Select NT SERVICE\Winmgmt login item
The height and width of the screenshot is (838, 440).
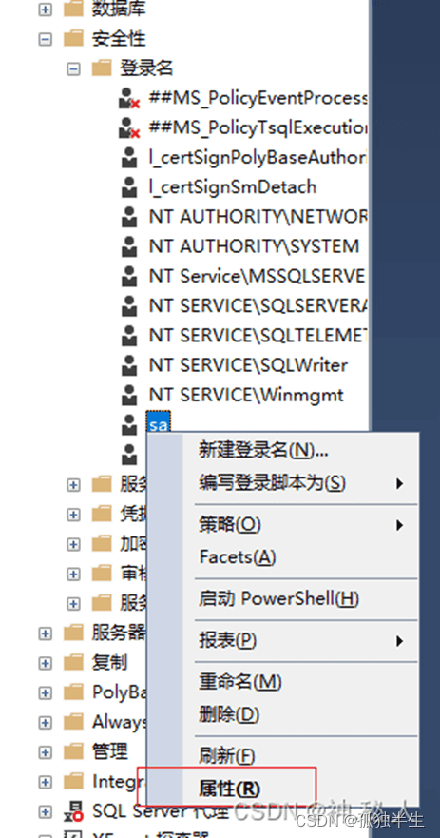(x=246, y=396)
